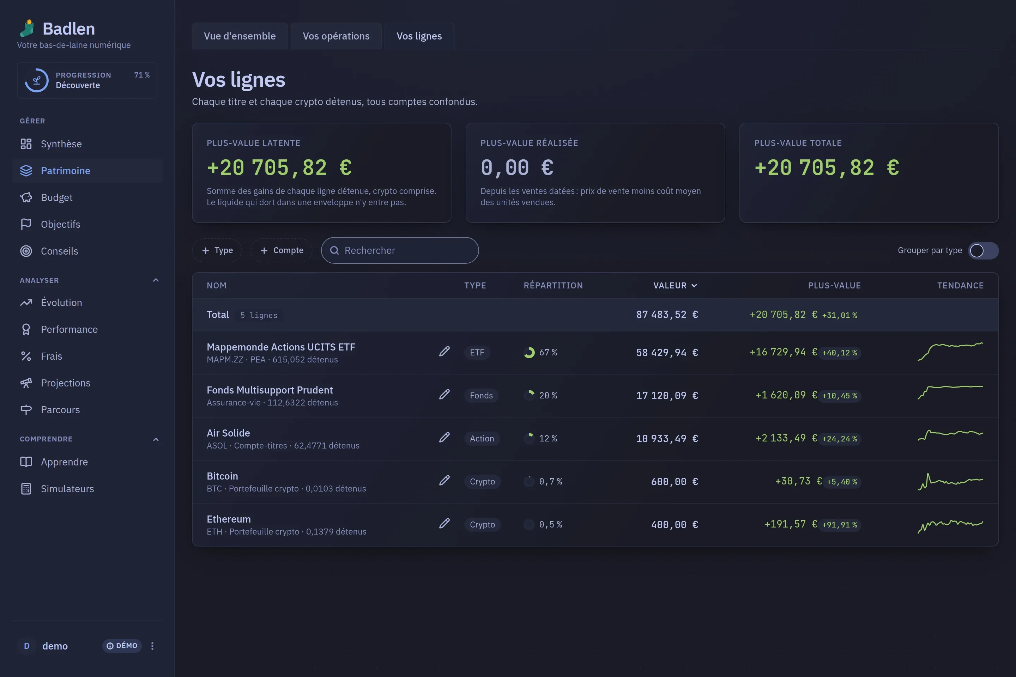Click the DÉMO badge
This screenshot has width=1016, height=677.
click(122, 646)
